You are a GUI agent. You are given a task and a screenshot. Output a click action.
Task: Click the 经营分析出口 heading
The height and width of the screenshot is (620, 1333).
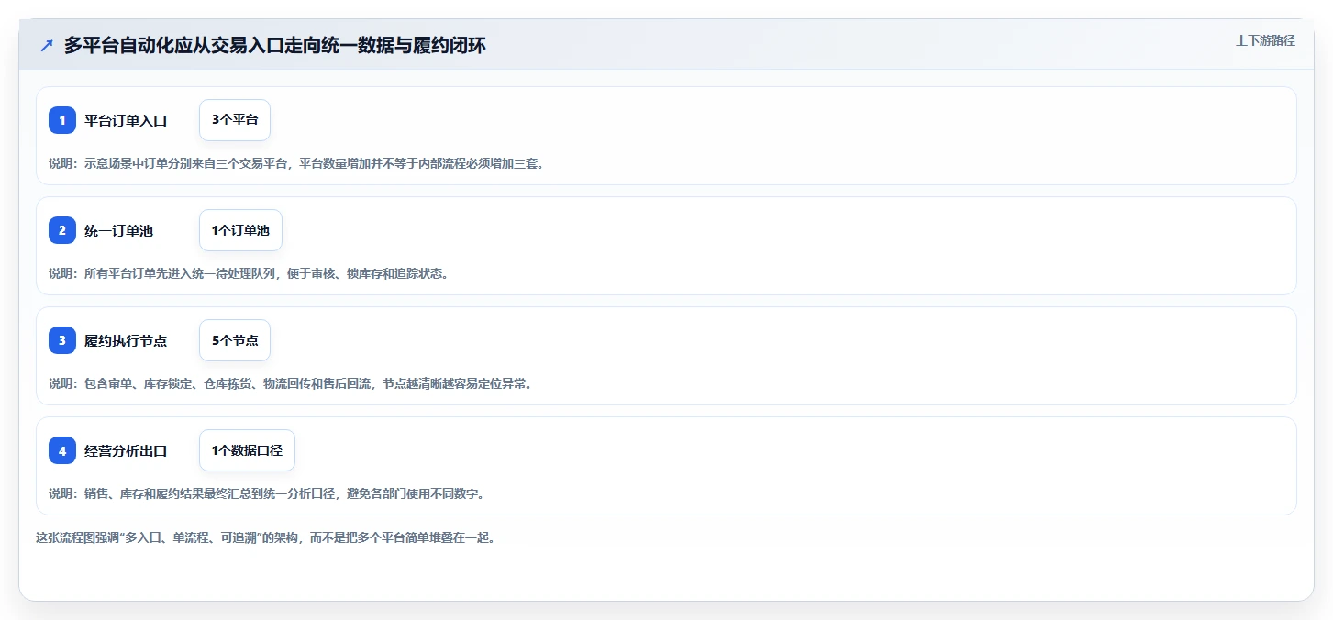point(126,450)
